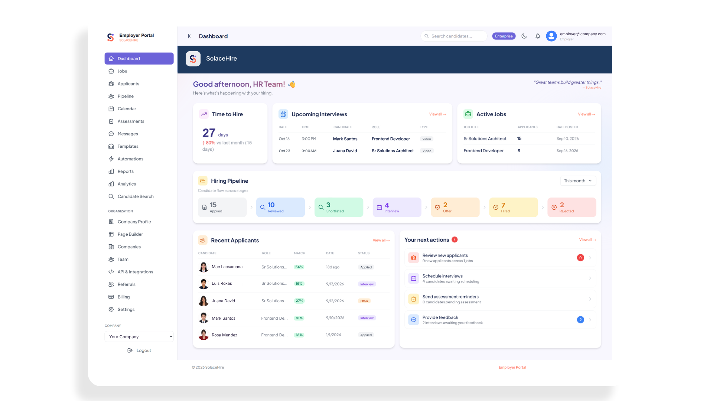This screenshot has width=713, height=401.
Task: Click the Review new applicants icon
Action: pyautogui.click(x=413, y=258)
